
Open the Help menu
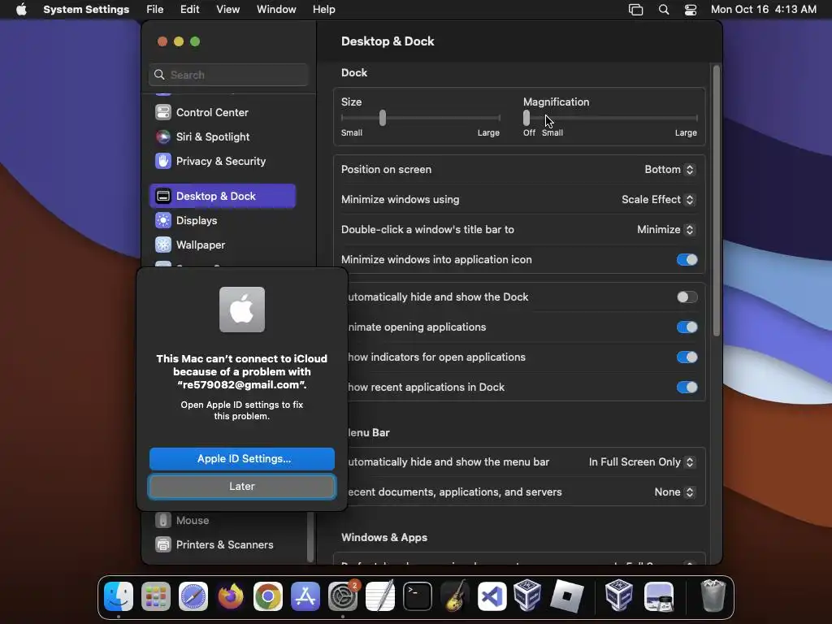[x=323, y=10]
